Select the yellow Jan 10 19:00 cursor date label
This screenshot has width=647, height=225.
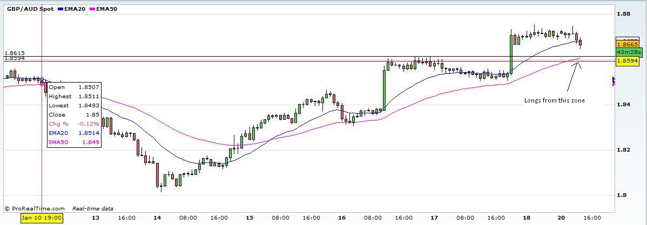point(42,218)
